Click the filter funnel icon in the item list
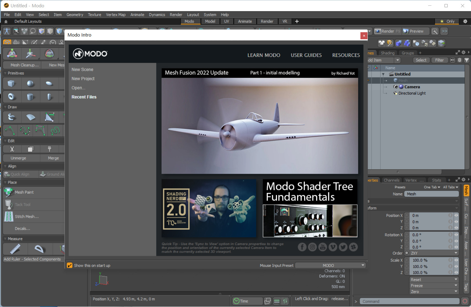This screenshot has height=307, width=471. pyautogui.click(x=466, y=60)
